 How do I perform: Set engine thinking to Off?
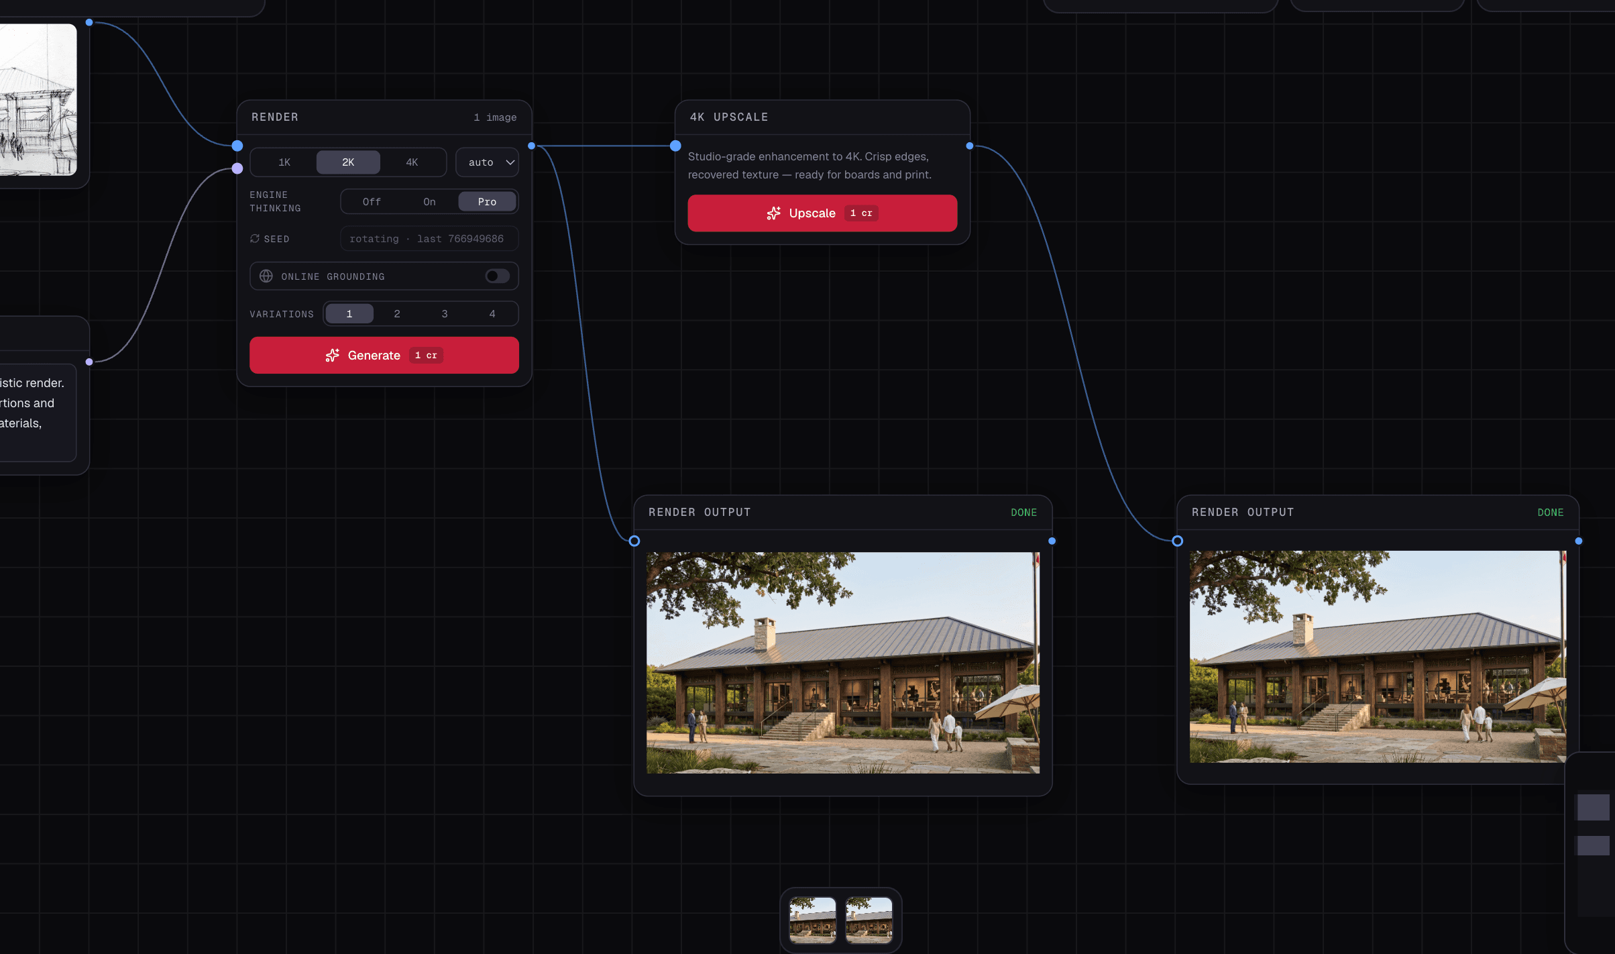coord(372,202)
